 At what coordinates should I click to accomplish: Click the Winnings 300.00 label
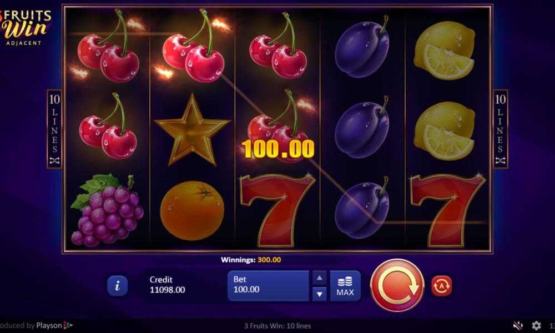[251, 259]
